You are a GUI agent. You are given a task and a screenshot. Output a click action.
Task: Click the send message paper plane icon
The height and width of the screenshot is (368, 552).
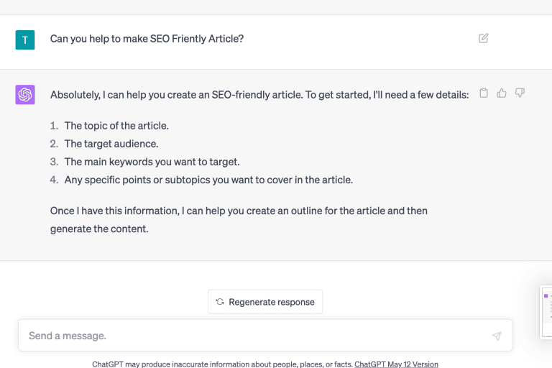pos(496,336)
